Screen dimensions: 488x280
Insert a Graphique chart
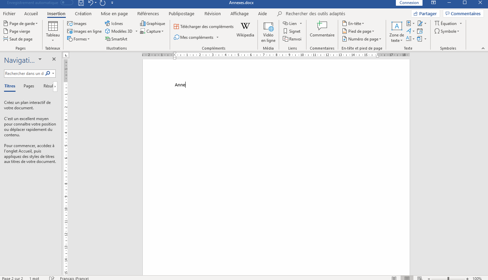click(153, 24)
